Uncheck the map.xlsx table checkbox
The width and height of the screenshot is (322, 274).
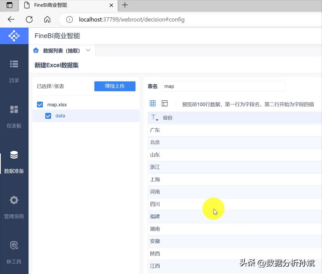point(40,104)
